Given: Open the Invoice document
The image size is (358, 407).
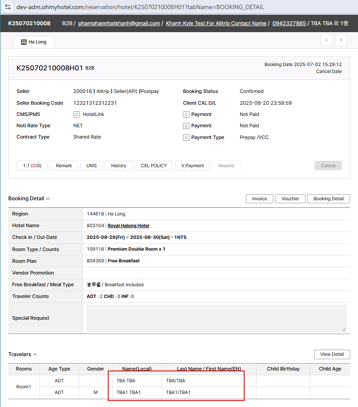Looking at the screenshot, I should coord(259,199).
